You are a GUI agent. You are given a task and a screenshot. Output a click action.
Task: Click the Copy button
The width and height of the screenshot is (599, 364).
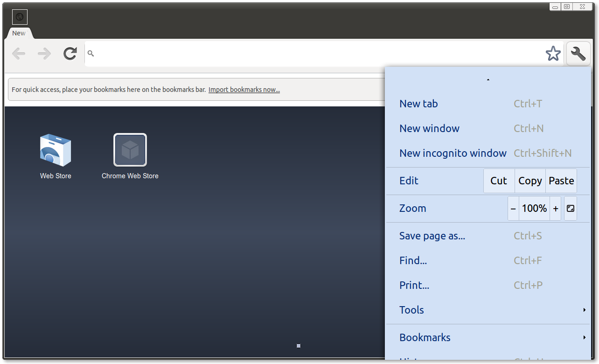click(530, 181)
